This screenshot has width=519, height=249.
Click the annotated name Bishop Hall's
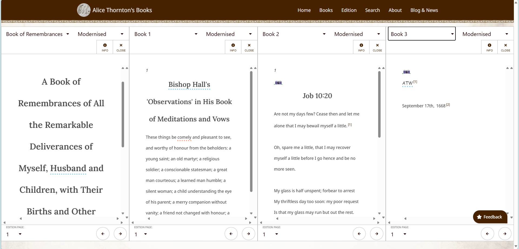(189, 85)
